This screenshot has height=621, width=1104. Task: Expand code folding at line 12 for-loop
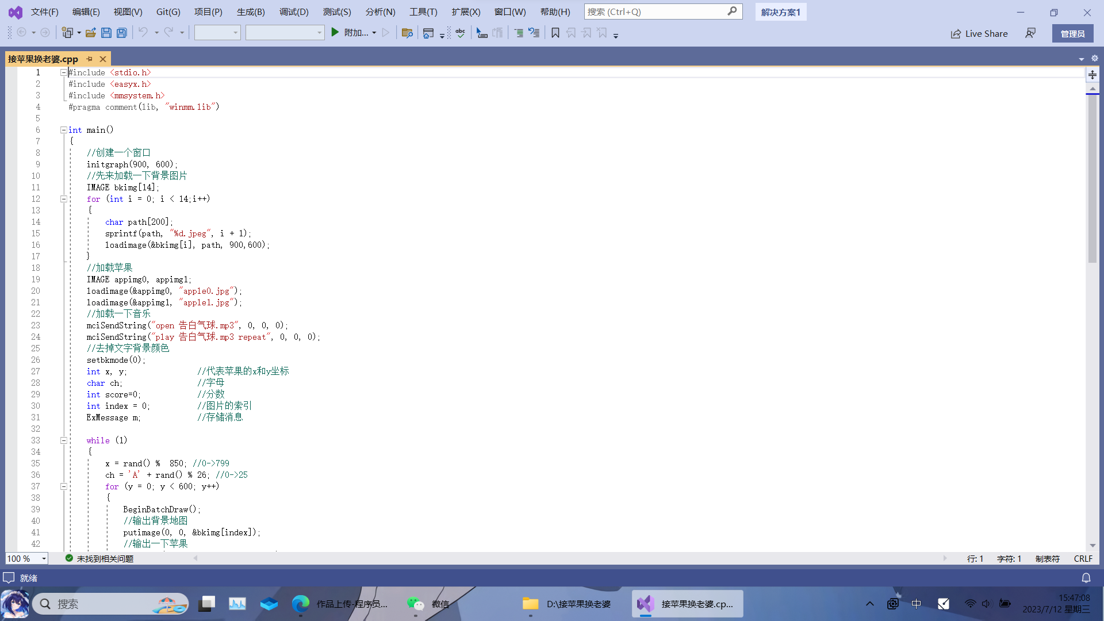pyautogui.click(x=64, y=198)
